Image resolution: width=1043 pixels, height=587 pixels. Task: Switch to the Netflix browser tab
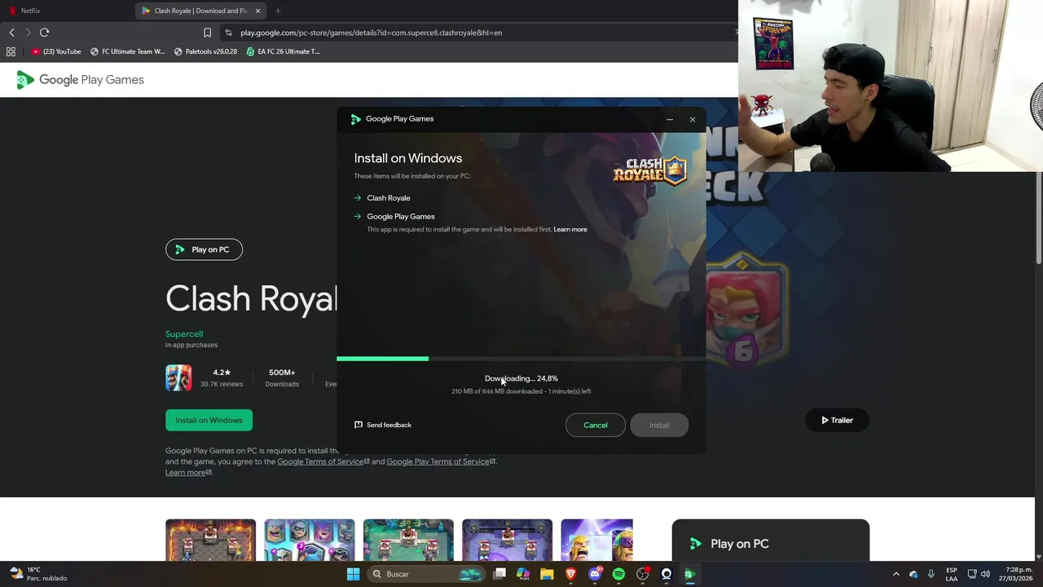65,11
